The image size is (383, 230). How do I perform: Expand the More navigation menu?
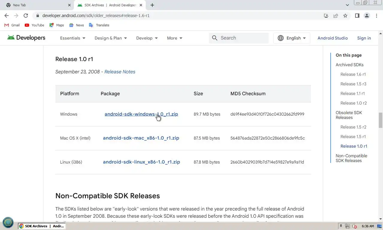pyautogui.click(x=175, y=38)
